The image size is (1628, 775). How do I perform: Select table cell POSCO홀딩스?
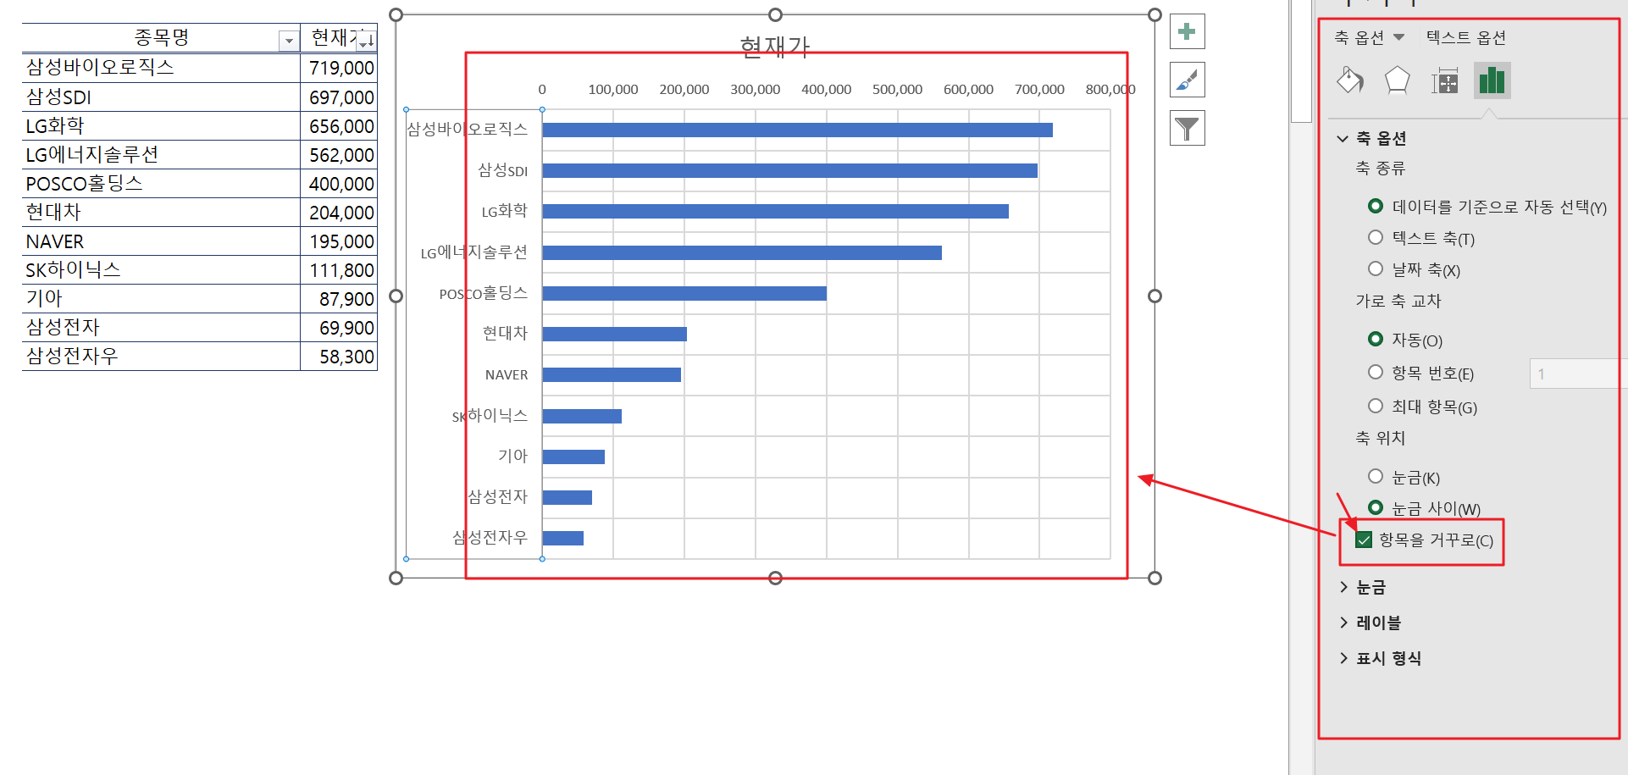[x=161, y=183]
